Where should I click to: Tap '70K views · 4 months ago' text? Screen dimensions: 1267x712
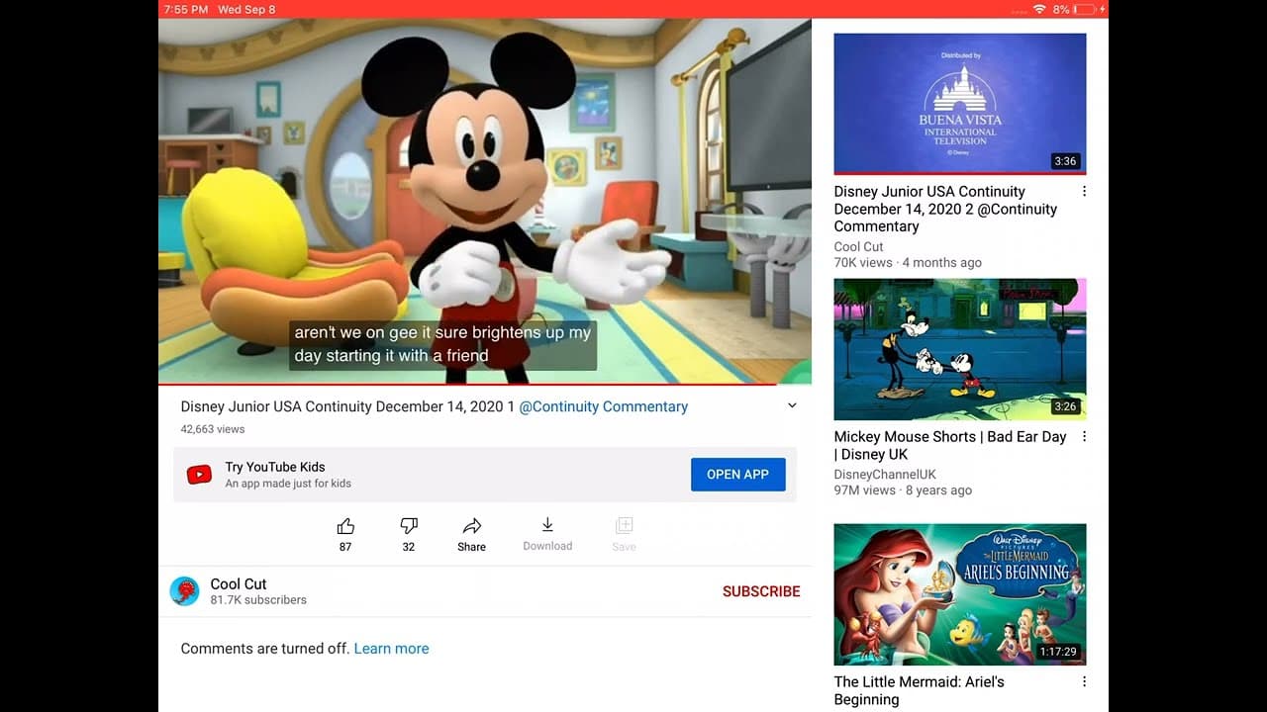908,263
